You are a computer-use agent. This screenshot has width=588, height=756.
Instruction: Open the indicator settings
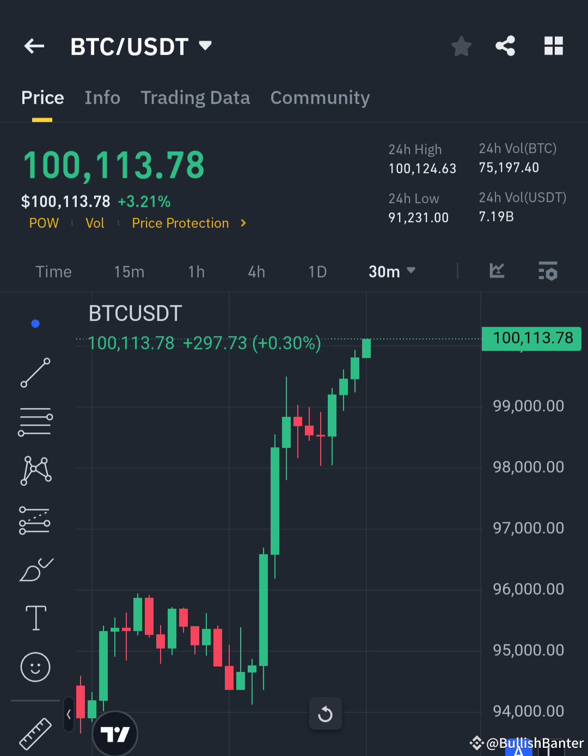(548, 271)
